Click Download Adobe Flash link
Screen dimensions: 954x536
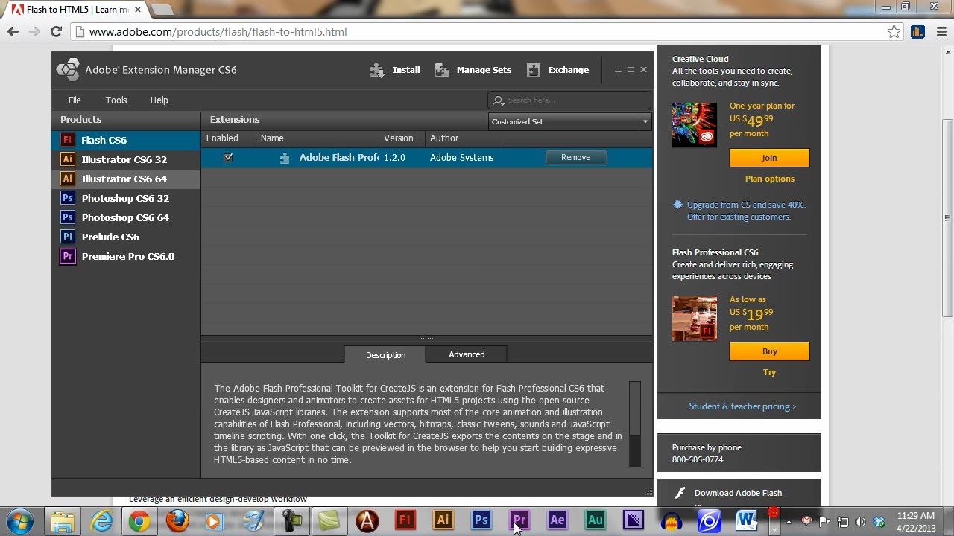point(738,493)
